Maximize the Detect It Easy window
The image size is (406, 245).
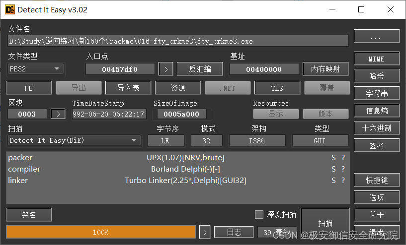361,9
